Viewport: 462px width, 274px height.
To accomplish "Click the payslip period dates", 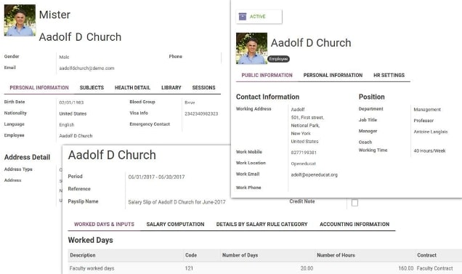I will coord(156,177).
